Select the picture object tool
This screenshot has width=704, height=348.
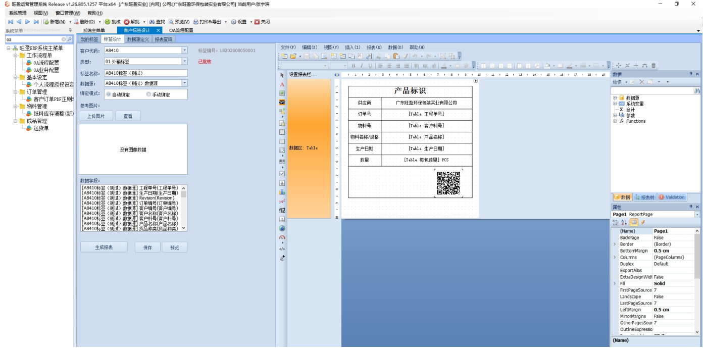[282, 93]
